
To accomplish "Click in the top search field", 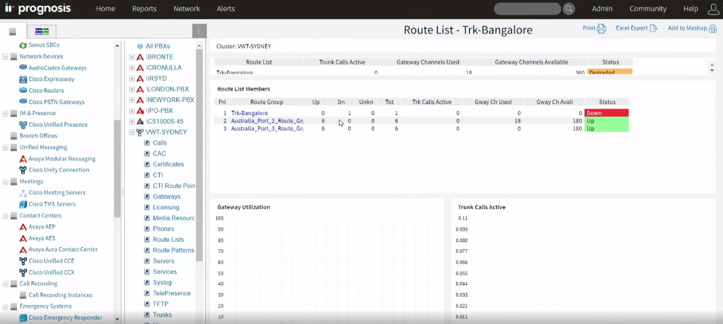I will click(x=526, y=9).
